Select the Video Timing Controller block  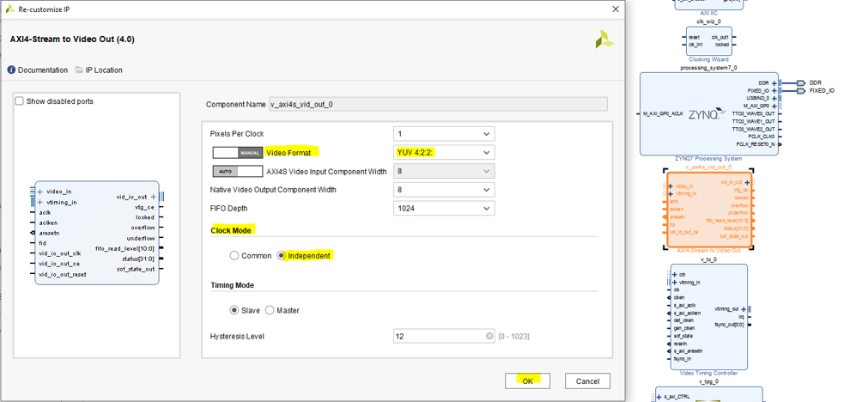(709, 316)
